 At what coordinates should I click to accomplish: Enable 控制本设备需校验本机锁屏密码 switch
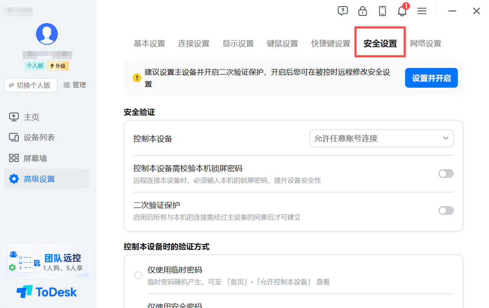[x=446, y=174]
